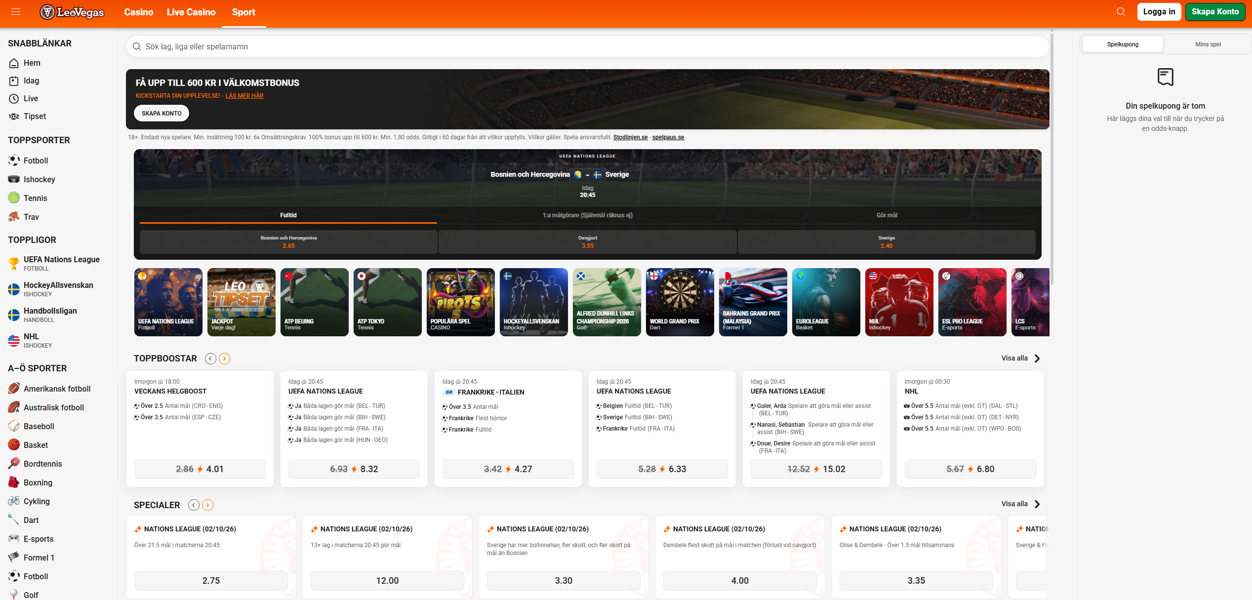Open the World Grand Prix Dart thumbnail
The height and width of the screenshot is (600, 1252).
click(x=680, y=302)
